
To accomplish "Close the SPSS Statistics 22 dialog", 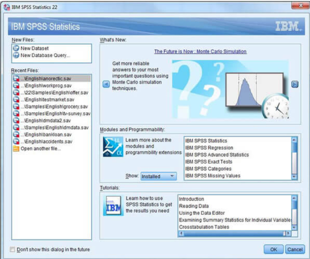I will pyautogui.click(x=300, y=6).
